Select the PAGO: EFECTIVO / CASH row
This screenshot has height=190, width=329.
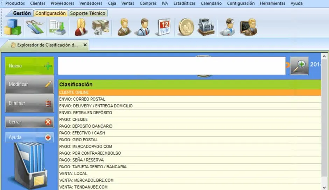click(190, 133)
